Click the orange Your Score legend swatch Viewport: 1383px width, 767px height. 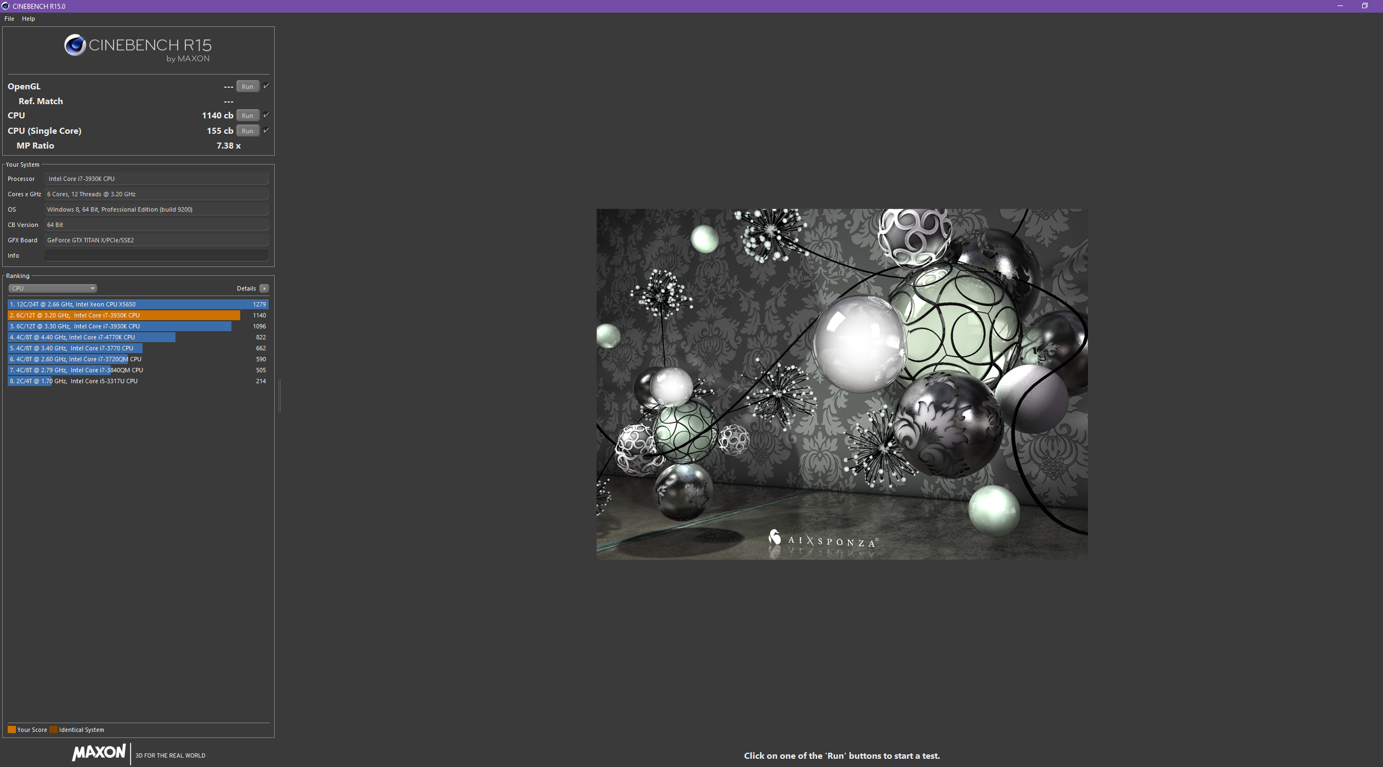click(x=12, y=730)
